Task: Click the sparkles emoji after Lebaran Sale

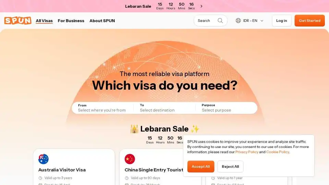Action: (x=195, y=129)
